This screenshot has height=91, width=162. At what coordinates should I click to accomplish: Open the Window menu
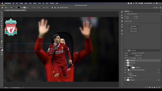click(52, 3)
